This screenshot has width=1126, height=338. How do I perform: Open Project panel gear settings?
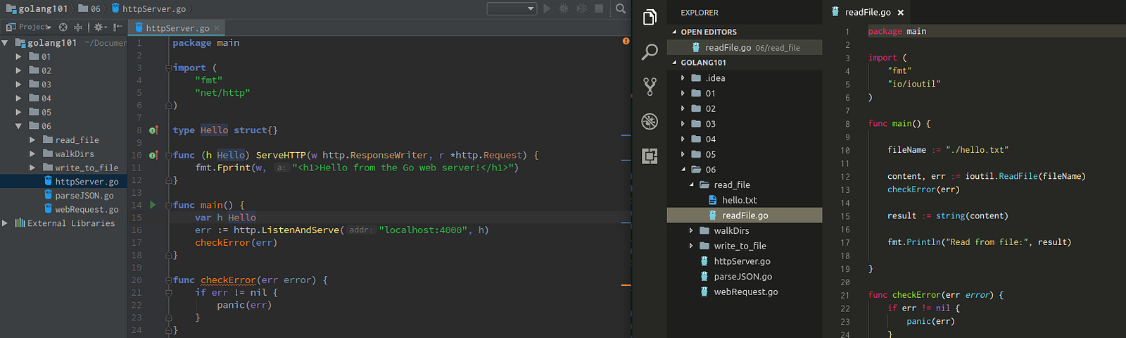tap(99, 27)
